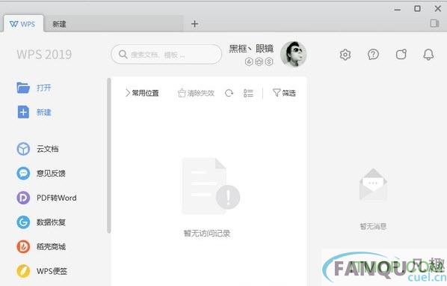Click the S-shaped badge under the username
The image size is (447, 286).
coord(269,61)
